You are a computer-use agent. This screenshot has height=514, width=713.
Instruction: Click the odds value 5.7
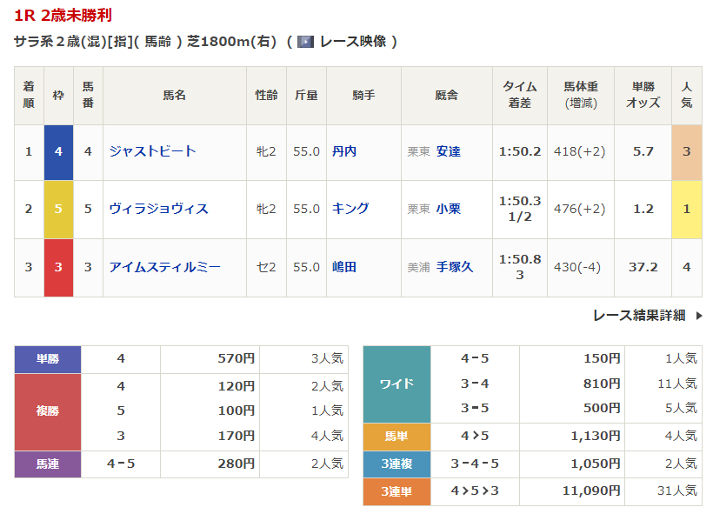[643, 151]
